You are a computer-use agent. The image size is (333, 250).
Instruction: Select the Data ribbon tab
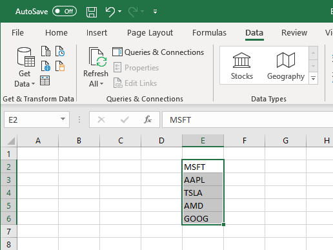click(254, 33)
